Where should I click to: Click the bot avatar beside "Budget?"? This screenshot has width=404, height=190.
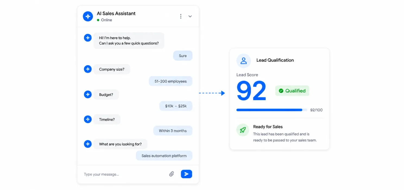pyautogui.click(x=88, y=94)
